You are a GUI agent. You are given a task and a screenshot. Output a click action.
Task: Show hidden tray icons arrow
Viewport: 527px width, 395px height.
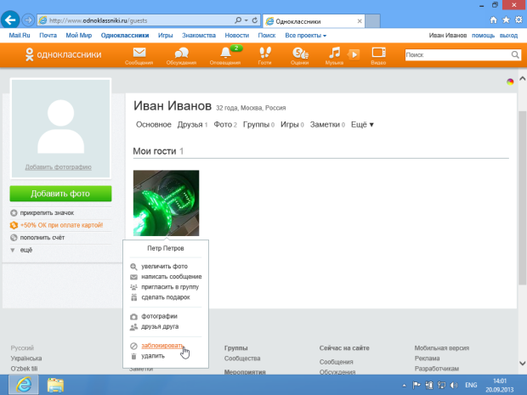(404, 386)
